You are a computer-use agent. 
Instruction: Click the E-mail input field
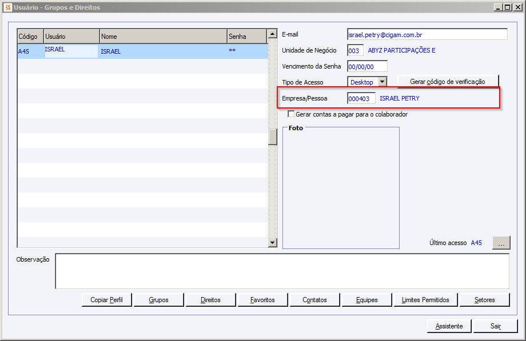click(x=428, y=34)
